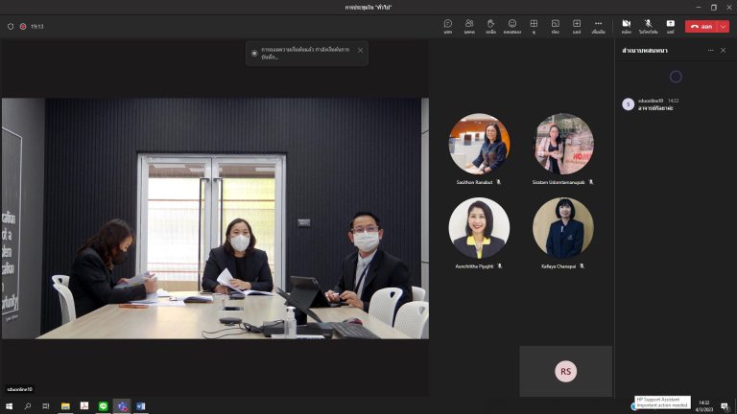Open the meeting chat panel
737x414 pixels.
click(447, 25)
